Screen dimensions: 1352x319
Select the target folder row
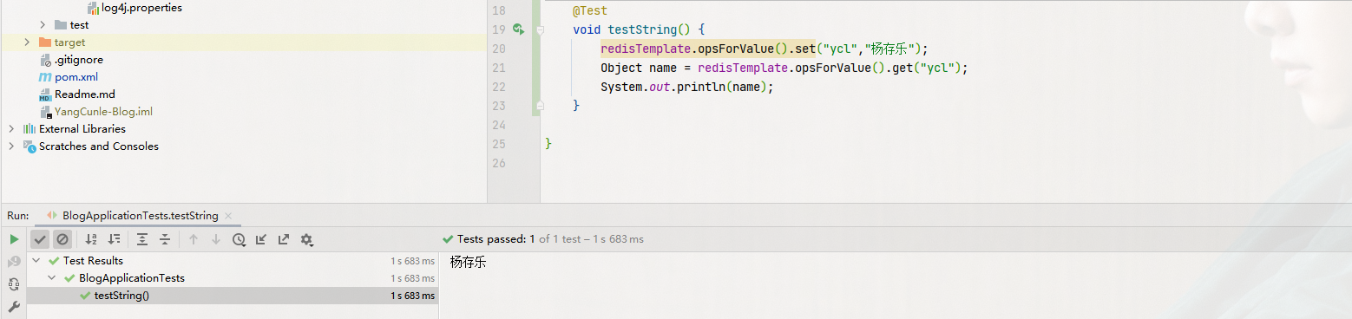pos(244,42)
